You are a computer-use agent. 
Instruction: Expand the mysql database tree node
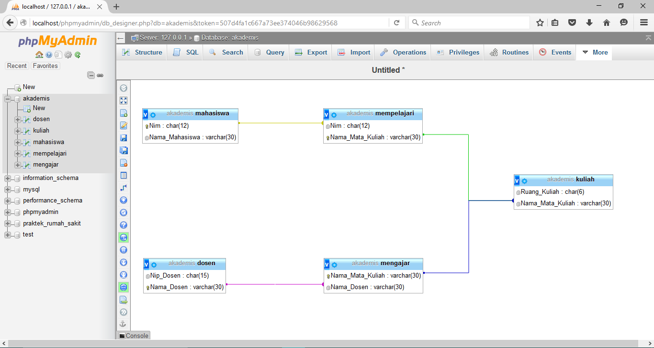[x=7, y=189]
